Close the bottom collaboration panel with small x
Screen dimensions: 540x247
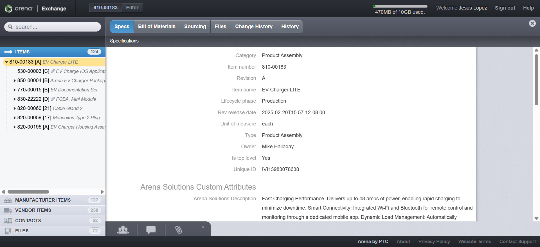203,227
